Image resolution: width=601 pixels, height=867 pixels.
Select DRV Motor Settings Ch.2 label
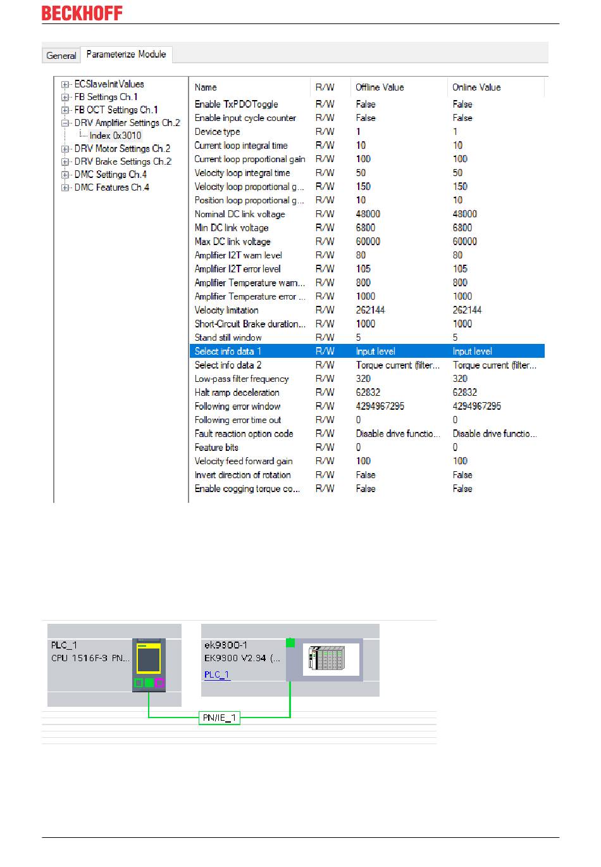122,149
